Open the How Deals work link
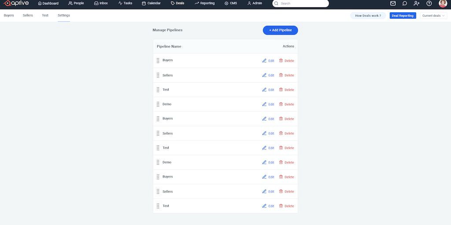The height and width of the screenshot is (225, 451). (368, 16)
